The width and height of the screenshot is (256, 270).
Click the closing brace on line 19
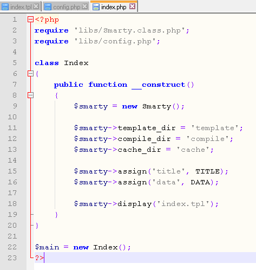click(x=56, y=215)
